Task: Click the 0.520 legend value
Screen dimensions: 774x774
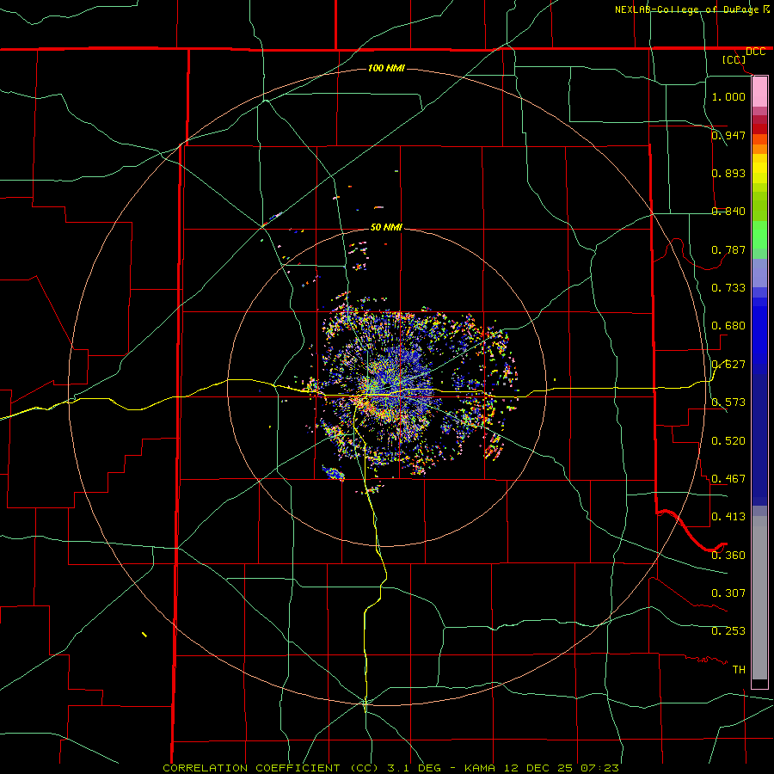Action: [x=728, y=440]
